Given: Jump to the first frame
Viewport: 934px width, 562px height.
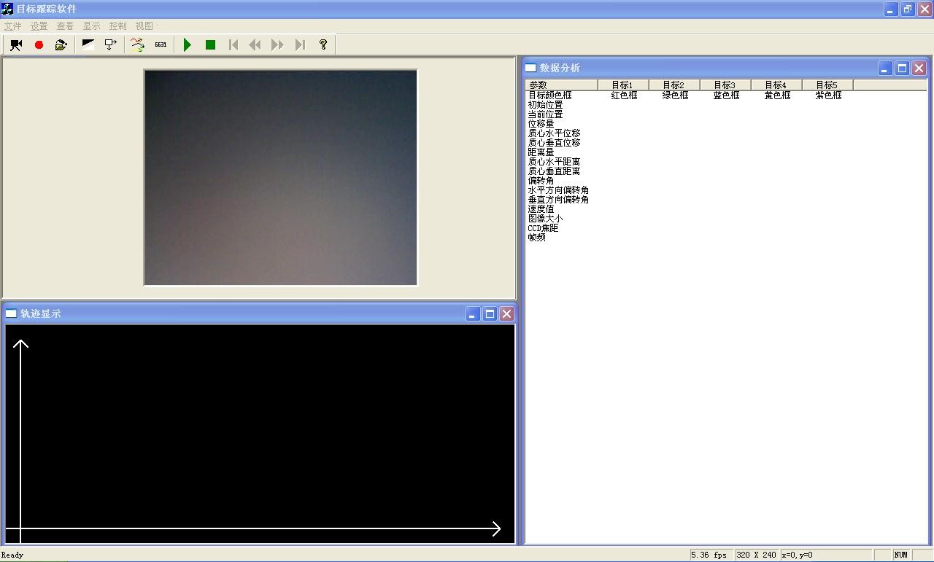Looking at the screenshot, I should click(233, 44).
